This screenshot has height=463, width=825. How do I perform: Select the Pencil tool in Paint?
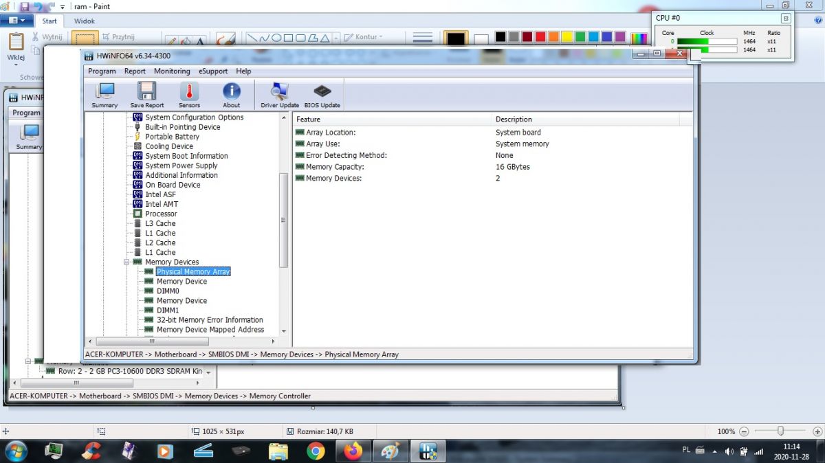pyautogui.click(x=171, y=40)
